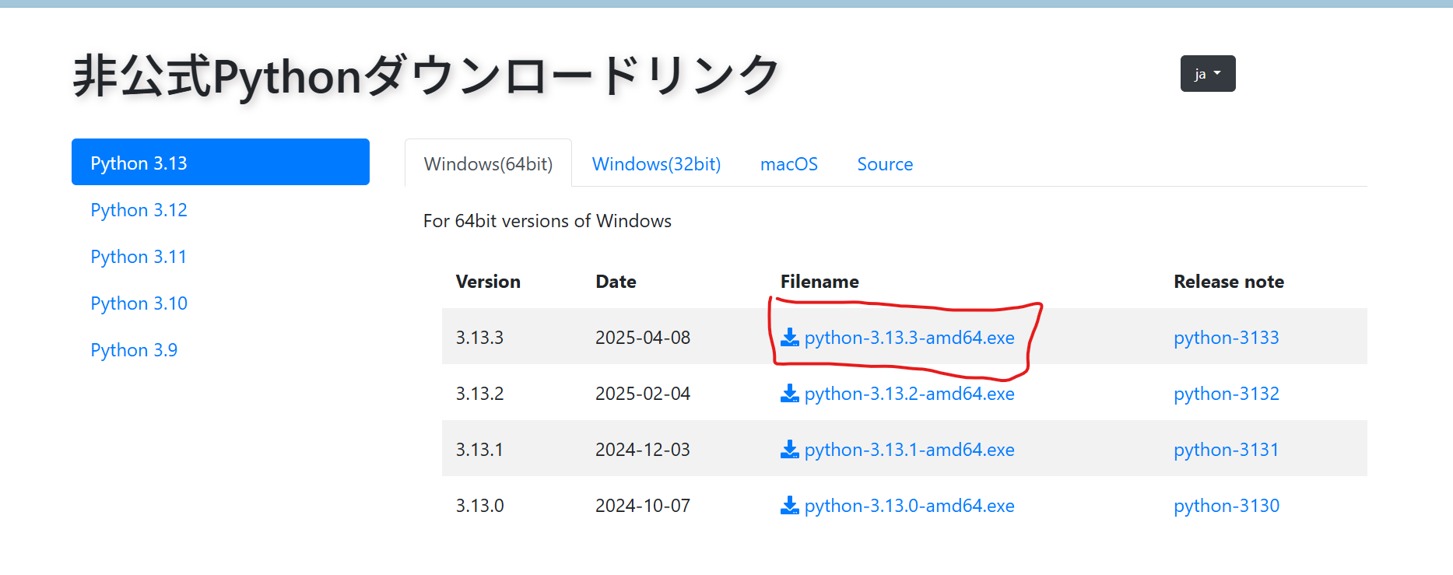Click download icon for python-3.13.1-amd64.exe

(x=789, y=449)
